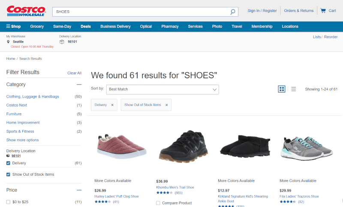Remove Show Out of Stock Items chip
The image size is (343, 207).
(x=167, y=105)
